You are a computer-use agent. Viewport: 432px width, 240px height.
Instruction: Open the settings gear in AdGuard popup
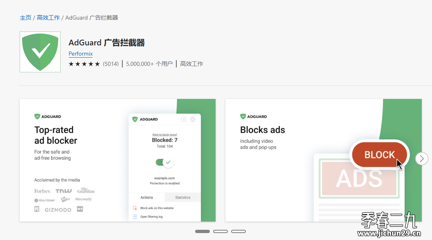(193, 119)
